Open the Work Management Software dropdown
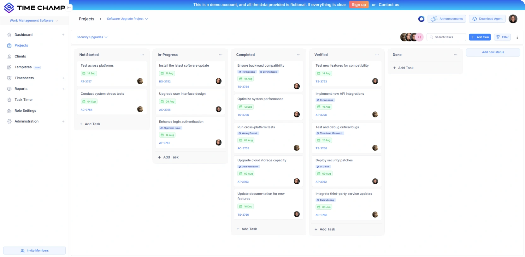Screen dimensions: 525x257 tap(34, 21)
